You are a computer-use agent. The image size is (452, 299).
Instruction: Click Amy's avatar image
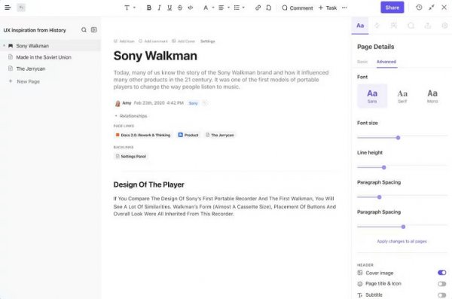[118, 103]
